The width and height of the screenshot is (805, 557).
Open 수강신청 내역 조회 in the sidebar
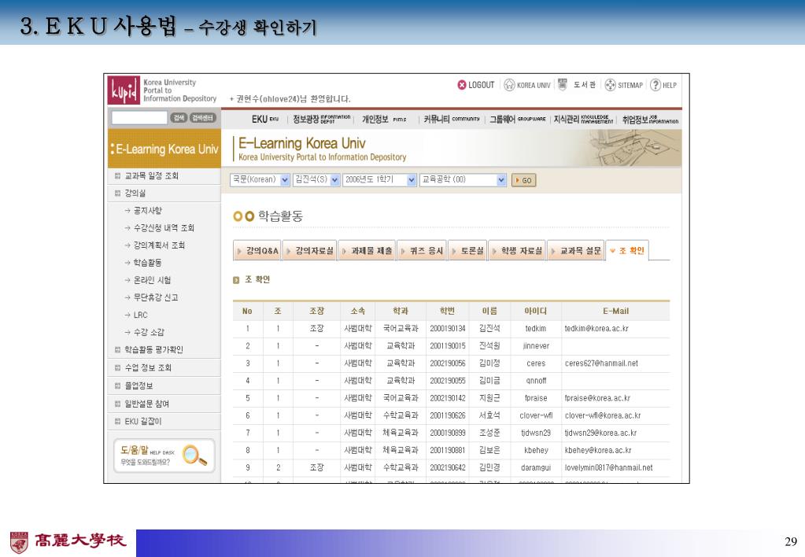tap(164, 228)
